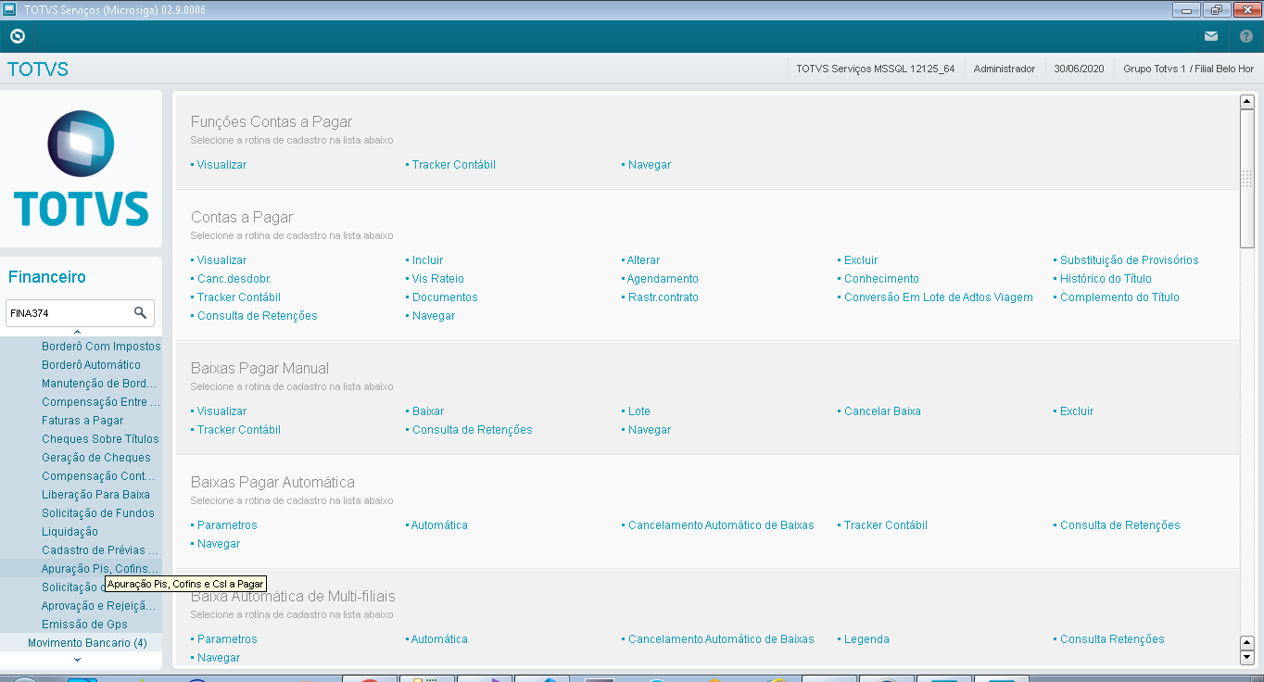
Task: Click Tracker Contábil under Funções Contas a Pagar
Action: (x=454, y=165)
